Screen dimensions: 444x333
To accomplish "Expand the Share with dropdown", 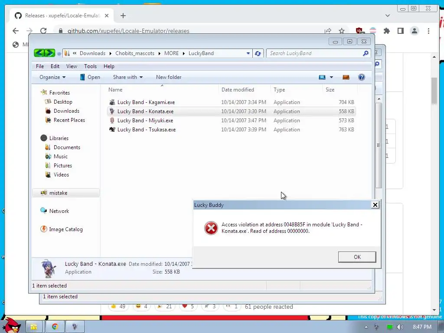I will (128, 77).
